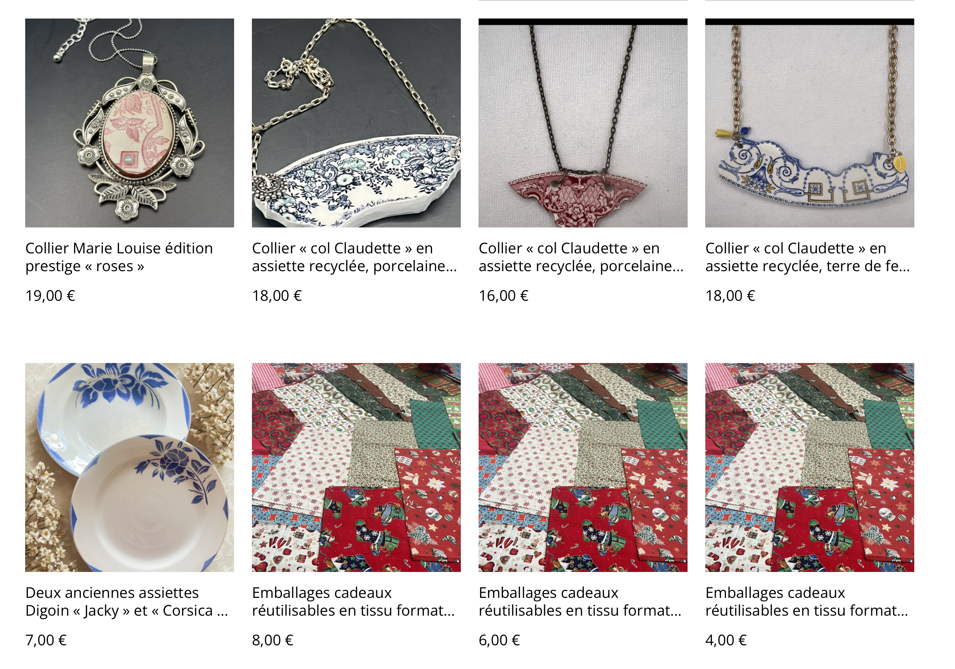Open 'Collier Marie Louise édition prestige' title link

pyautogui.click(x=119, y=257)
